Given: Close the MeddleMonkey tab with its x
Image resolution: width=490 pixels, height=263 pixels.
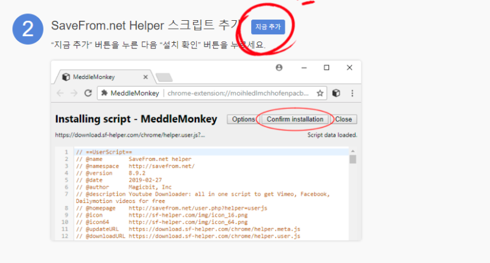Looking at the screenshot, I should (x=145, y=76).
